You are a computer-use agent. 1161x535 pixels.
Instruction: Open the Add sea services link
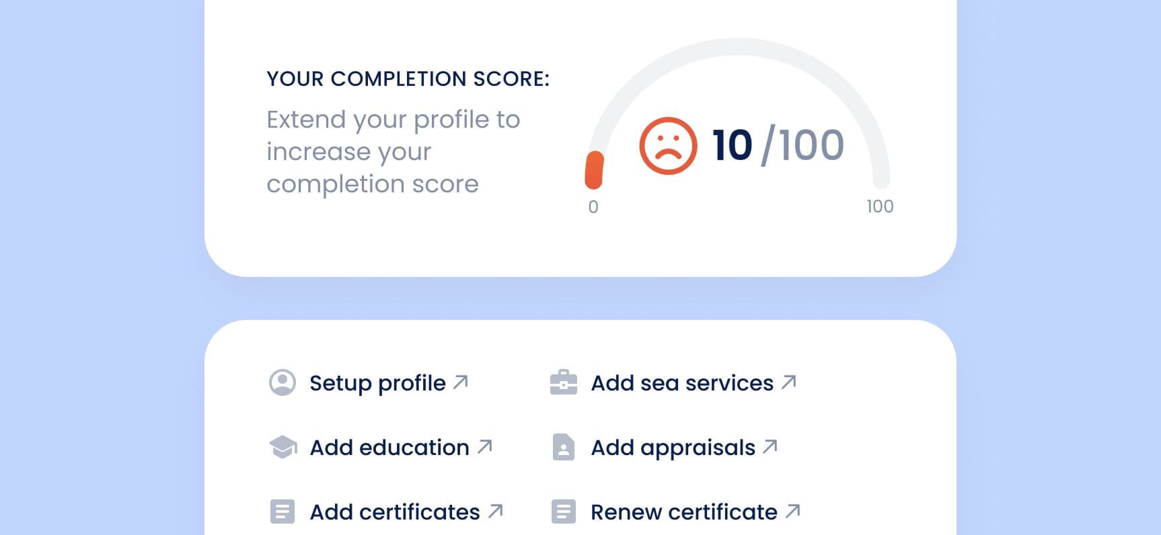pos(682,383)
